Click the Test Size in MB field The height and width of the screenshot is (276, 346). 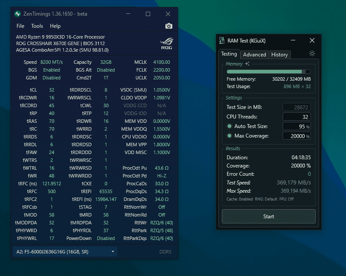pos(297,107)
